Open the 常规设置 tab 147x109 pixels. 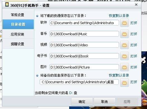pos(18,15)
